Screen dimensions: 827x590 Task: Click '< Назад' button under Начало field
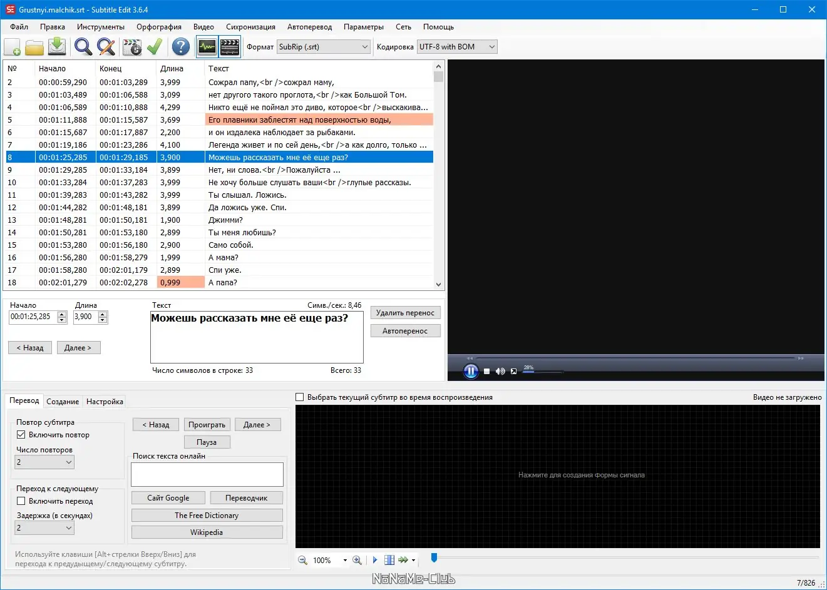30,348
